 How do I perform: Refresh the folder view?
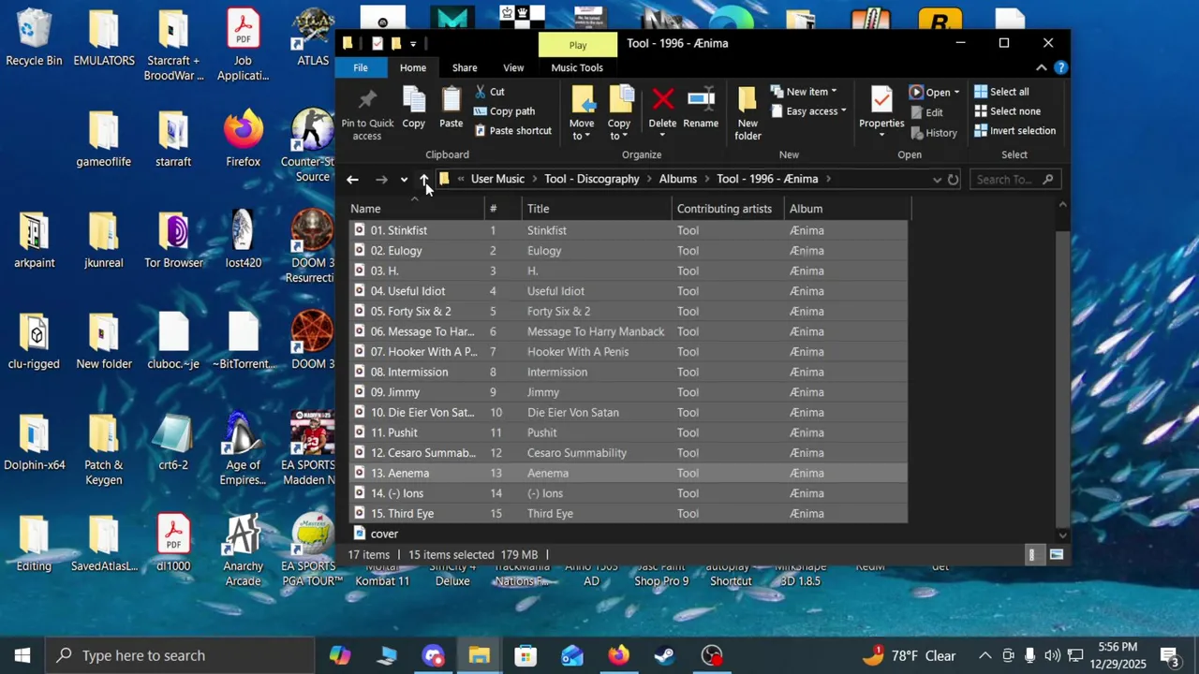[953, 180]
